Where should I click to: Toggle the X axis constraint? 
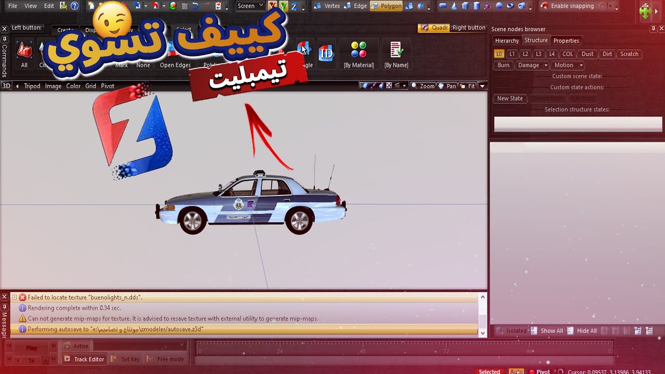272,6
